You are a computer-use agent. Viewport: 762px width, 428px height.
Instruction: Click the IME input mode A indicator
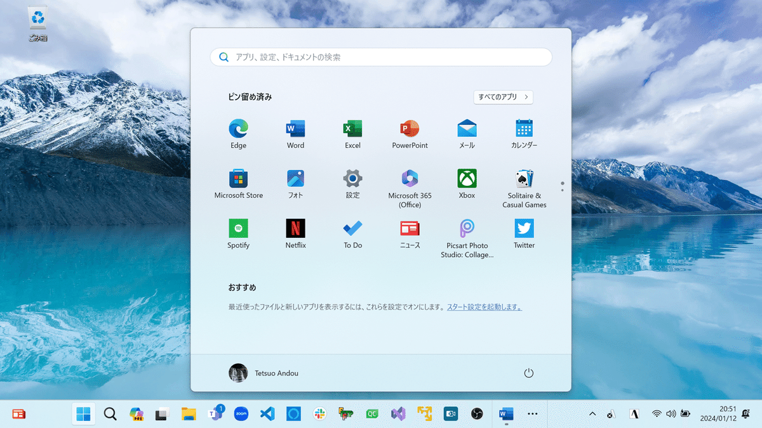(633, 414)
